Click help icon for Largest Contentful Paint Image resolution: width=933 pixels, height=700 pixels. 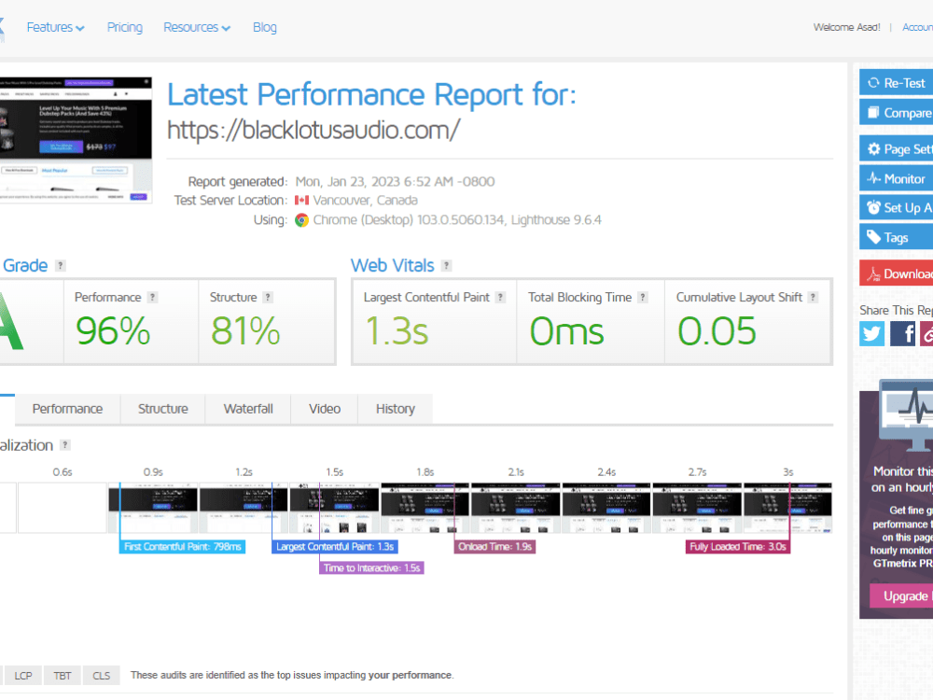500,297
